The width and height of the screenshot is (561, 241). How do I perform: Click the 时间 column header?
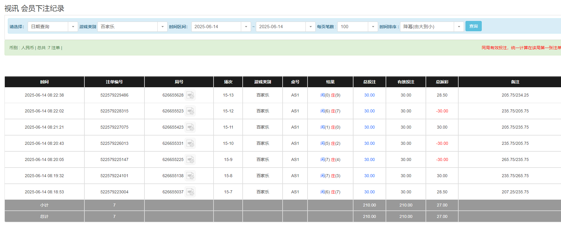tap(44, 82)
